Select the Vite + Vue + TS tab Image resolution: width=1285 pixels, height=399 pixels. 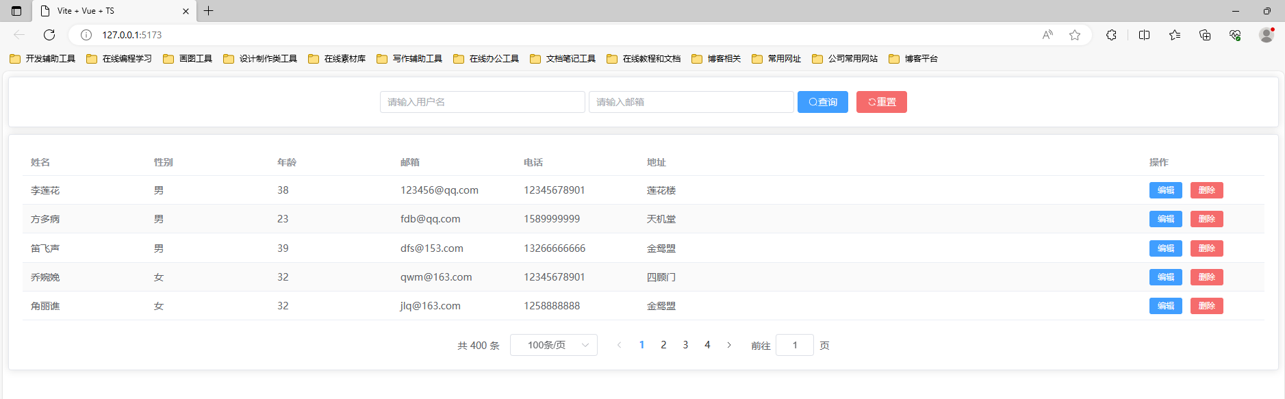[113, 11]
